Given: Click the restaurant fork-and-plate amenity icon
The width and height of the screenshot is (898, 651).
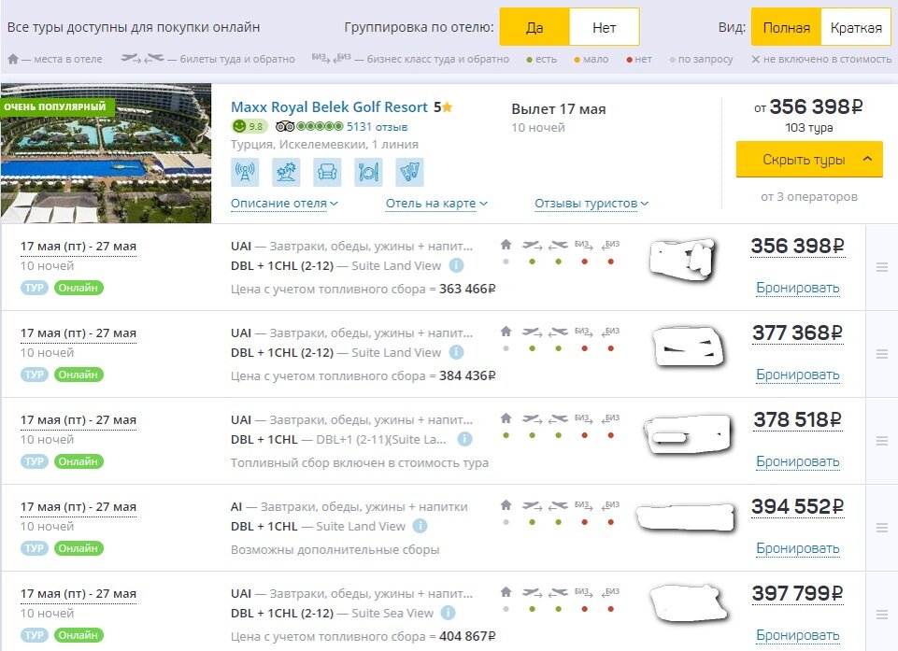Looking at the screenshot, I should (x=368, y=173).
